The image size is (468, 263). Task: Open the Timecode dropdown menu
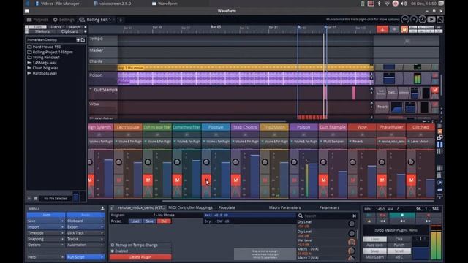[46, 233]
